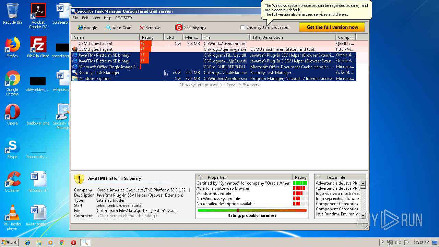Click Get the full version now button
The height and width of the screenshot is (247, 439).
click(x=332, y=27)
